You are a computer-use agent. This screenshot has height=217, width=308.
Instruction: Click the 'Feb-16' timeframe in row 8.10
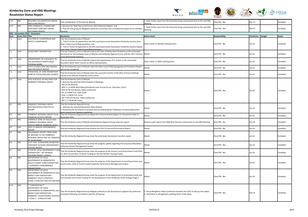[x=252, y=193]
